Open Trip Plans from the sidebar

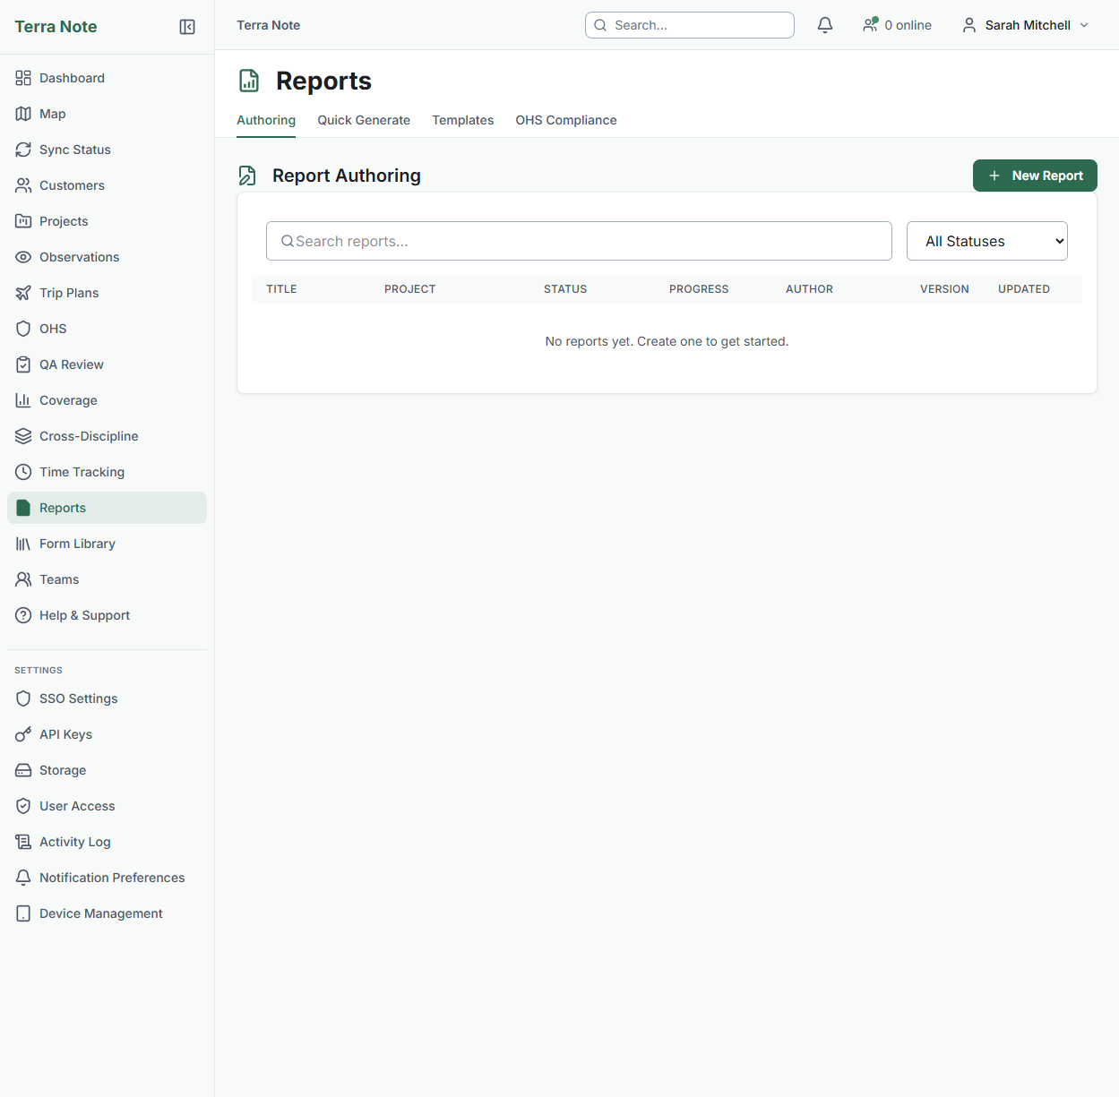69,293
